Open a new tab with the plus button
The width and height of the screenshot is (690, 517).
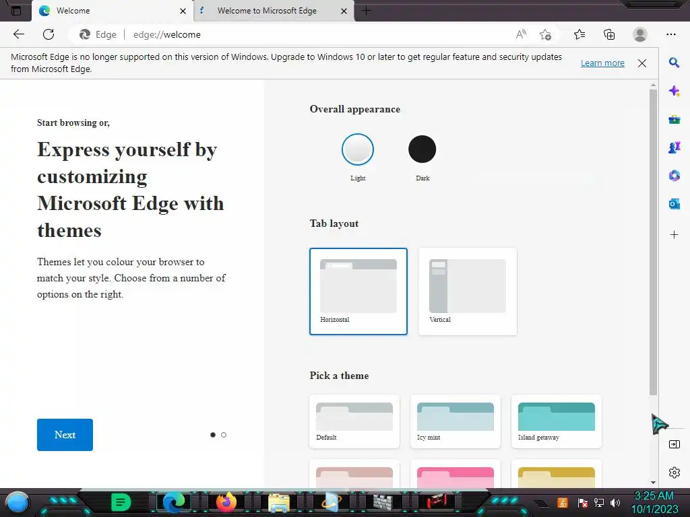pos(366,11)
